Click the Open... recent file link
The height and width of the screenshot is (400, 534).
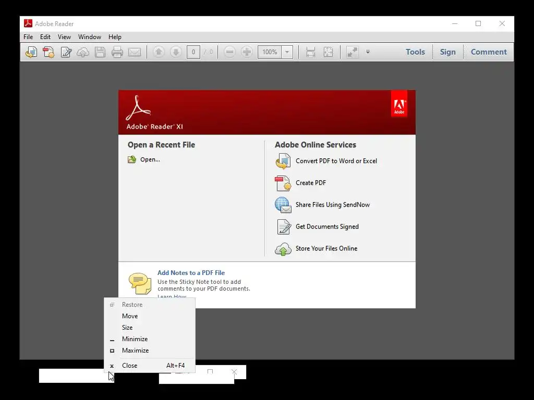150,159
